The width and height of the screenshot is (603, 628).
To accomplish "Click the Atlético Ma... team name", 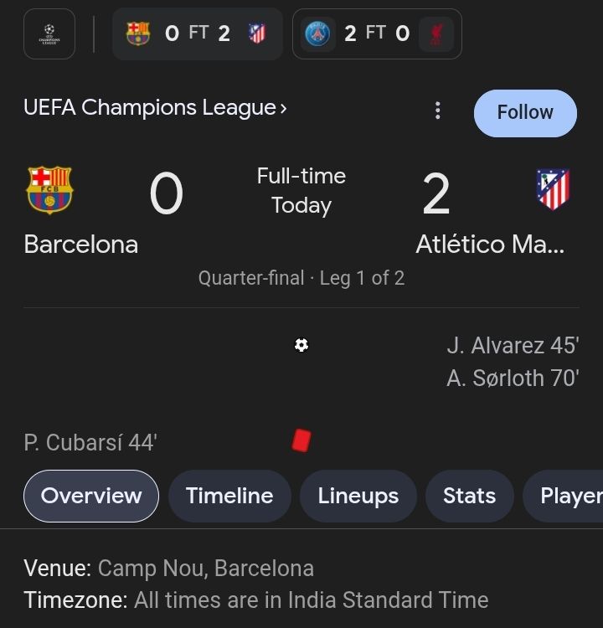I will click(x=490, y=245).
